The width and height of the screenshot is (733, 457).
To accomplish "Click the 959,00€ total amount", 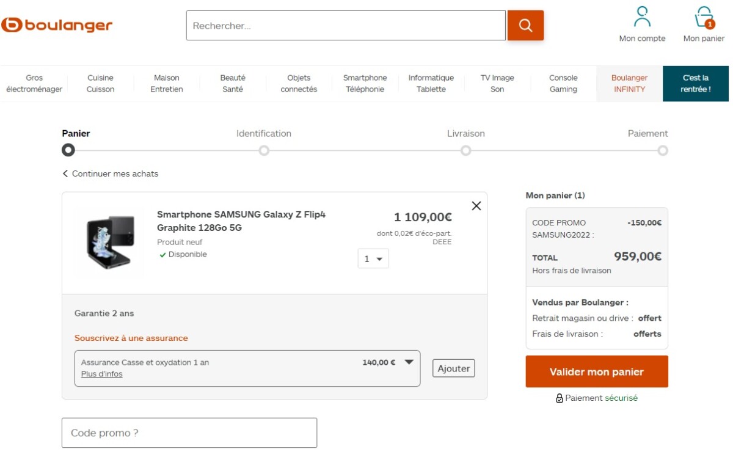I will click(x=638, y=257).
